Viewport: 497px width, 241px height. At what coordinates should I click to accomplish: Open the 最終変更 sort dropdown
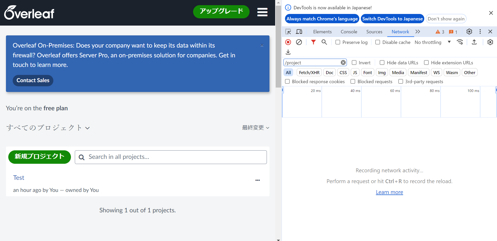(x=256, y=128)
